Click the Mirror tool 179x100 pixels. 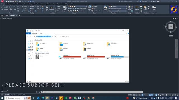(31, 9)
